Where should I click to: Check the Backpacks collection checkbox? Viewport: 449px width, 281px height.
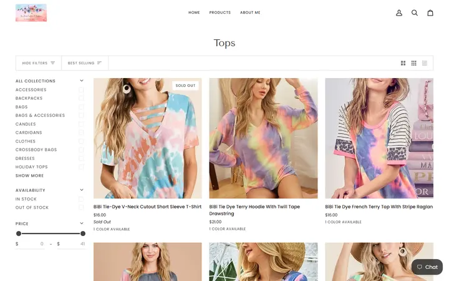(x=81, y=98)
